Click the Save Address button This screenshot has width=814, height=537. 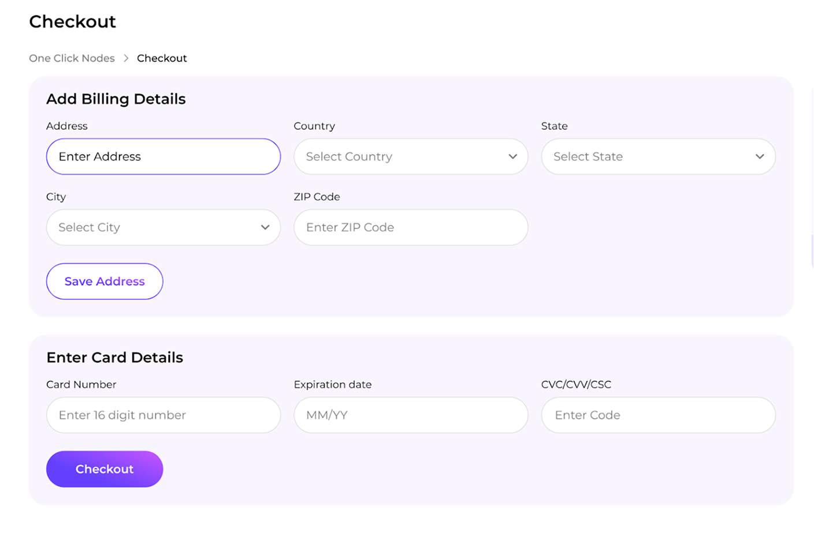104,281
